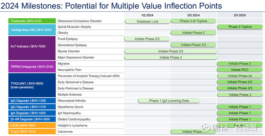Click the Phase 3 Topline milestone bar
Screen dimensions: 265x136
pos(240,27)
